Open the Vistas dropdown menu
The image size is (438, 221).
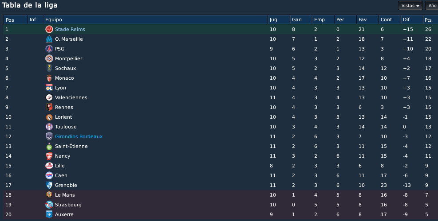410,6
